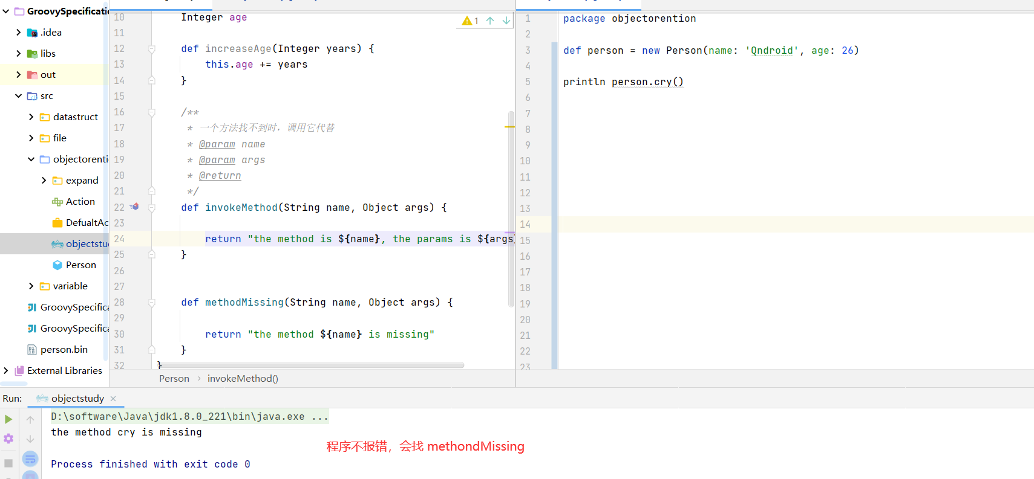Jump to next highlighted error arrow
The image size is (1034, 479).
point(506,21)
